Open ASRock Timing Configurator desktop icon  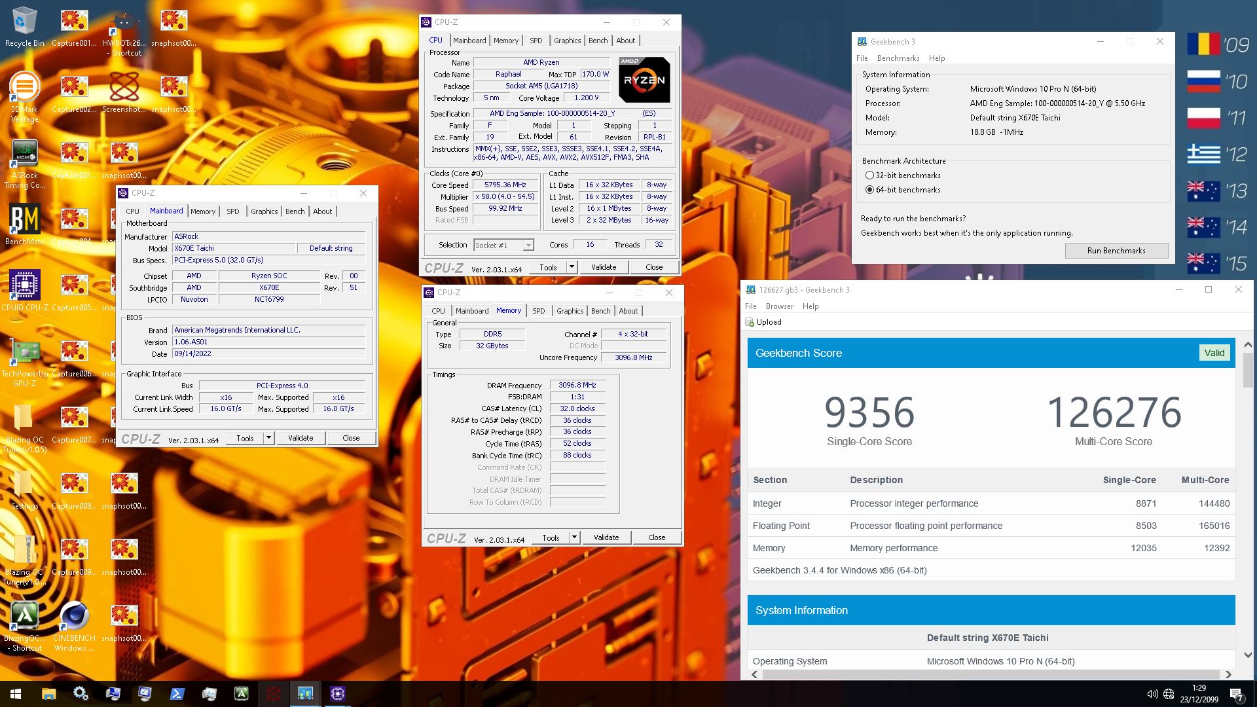(x=24, y=164)
